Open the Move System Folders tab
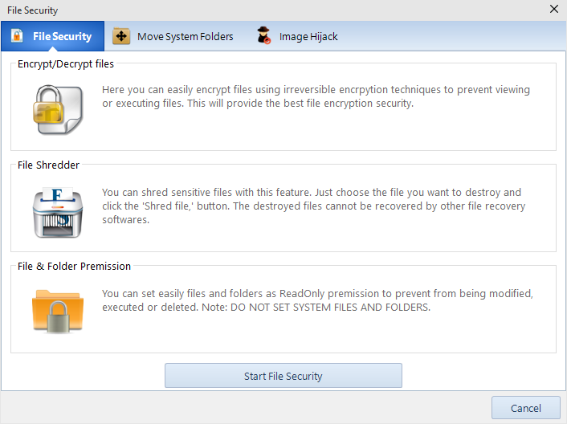 (173, 36)
